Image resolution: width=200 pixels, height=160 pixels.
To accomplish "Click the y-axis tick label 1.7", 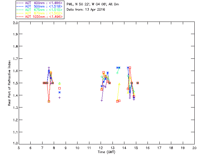I will click(x=15, y=58).
